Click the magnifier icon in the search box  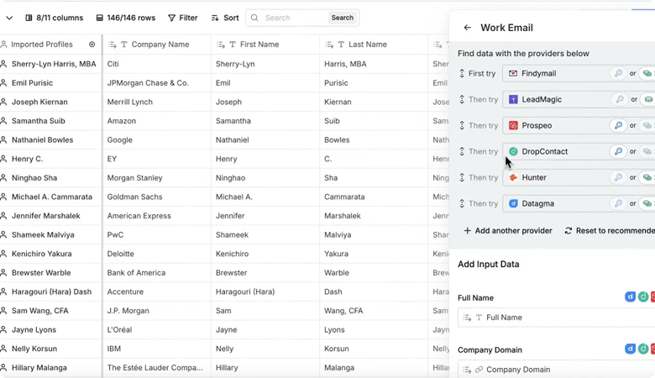click(x=254, y=18)
